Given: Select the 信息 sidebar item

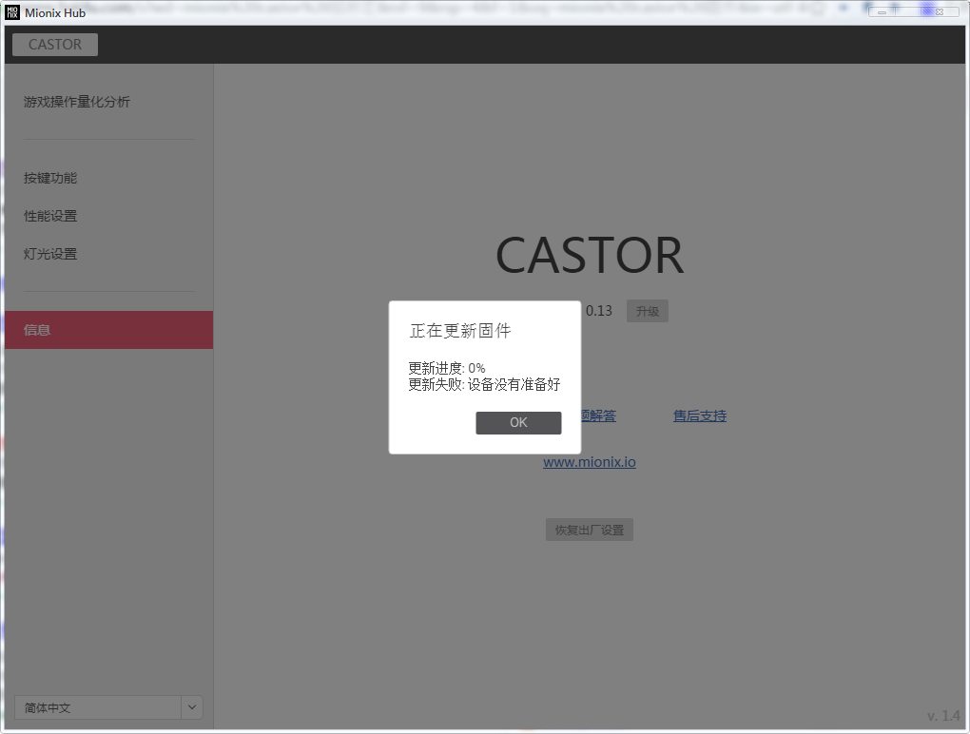Looking at the screenshot, I should pos(108,330).
